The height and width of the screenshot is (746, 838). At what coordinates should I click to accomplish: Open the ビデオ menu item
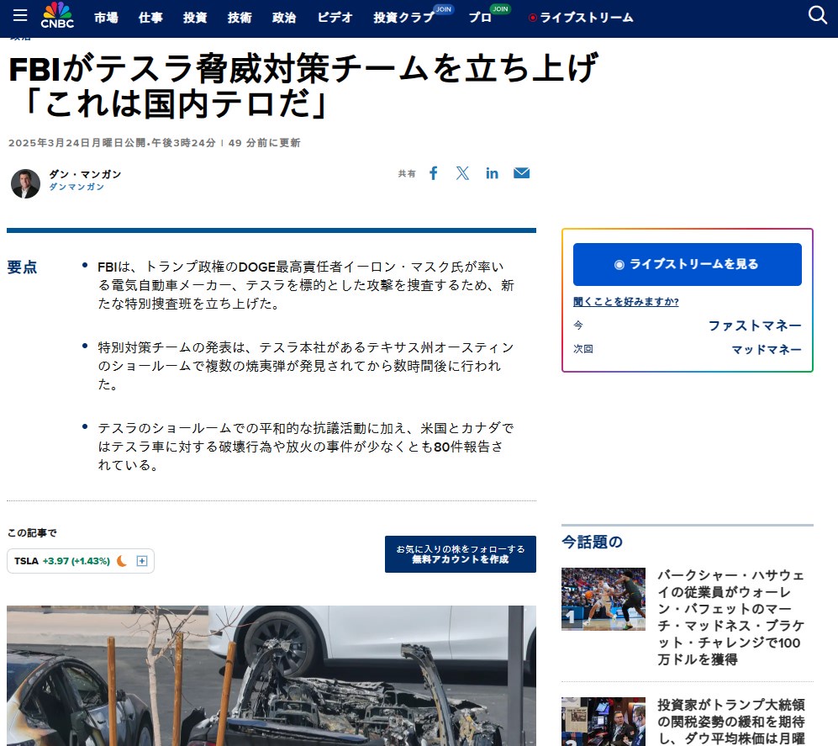point(335,18)
